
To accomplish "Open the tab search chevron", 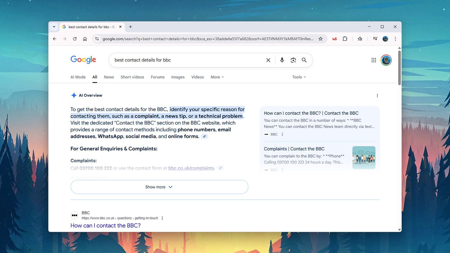I will coord(54,27).
